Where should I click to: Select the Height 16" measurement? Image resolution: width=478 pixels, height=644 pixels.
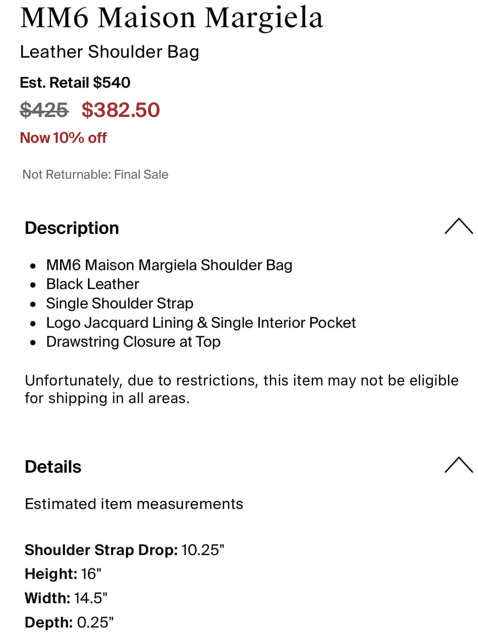[63, 574]
